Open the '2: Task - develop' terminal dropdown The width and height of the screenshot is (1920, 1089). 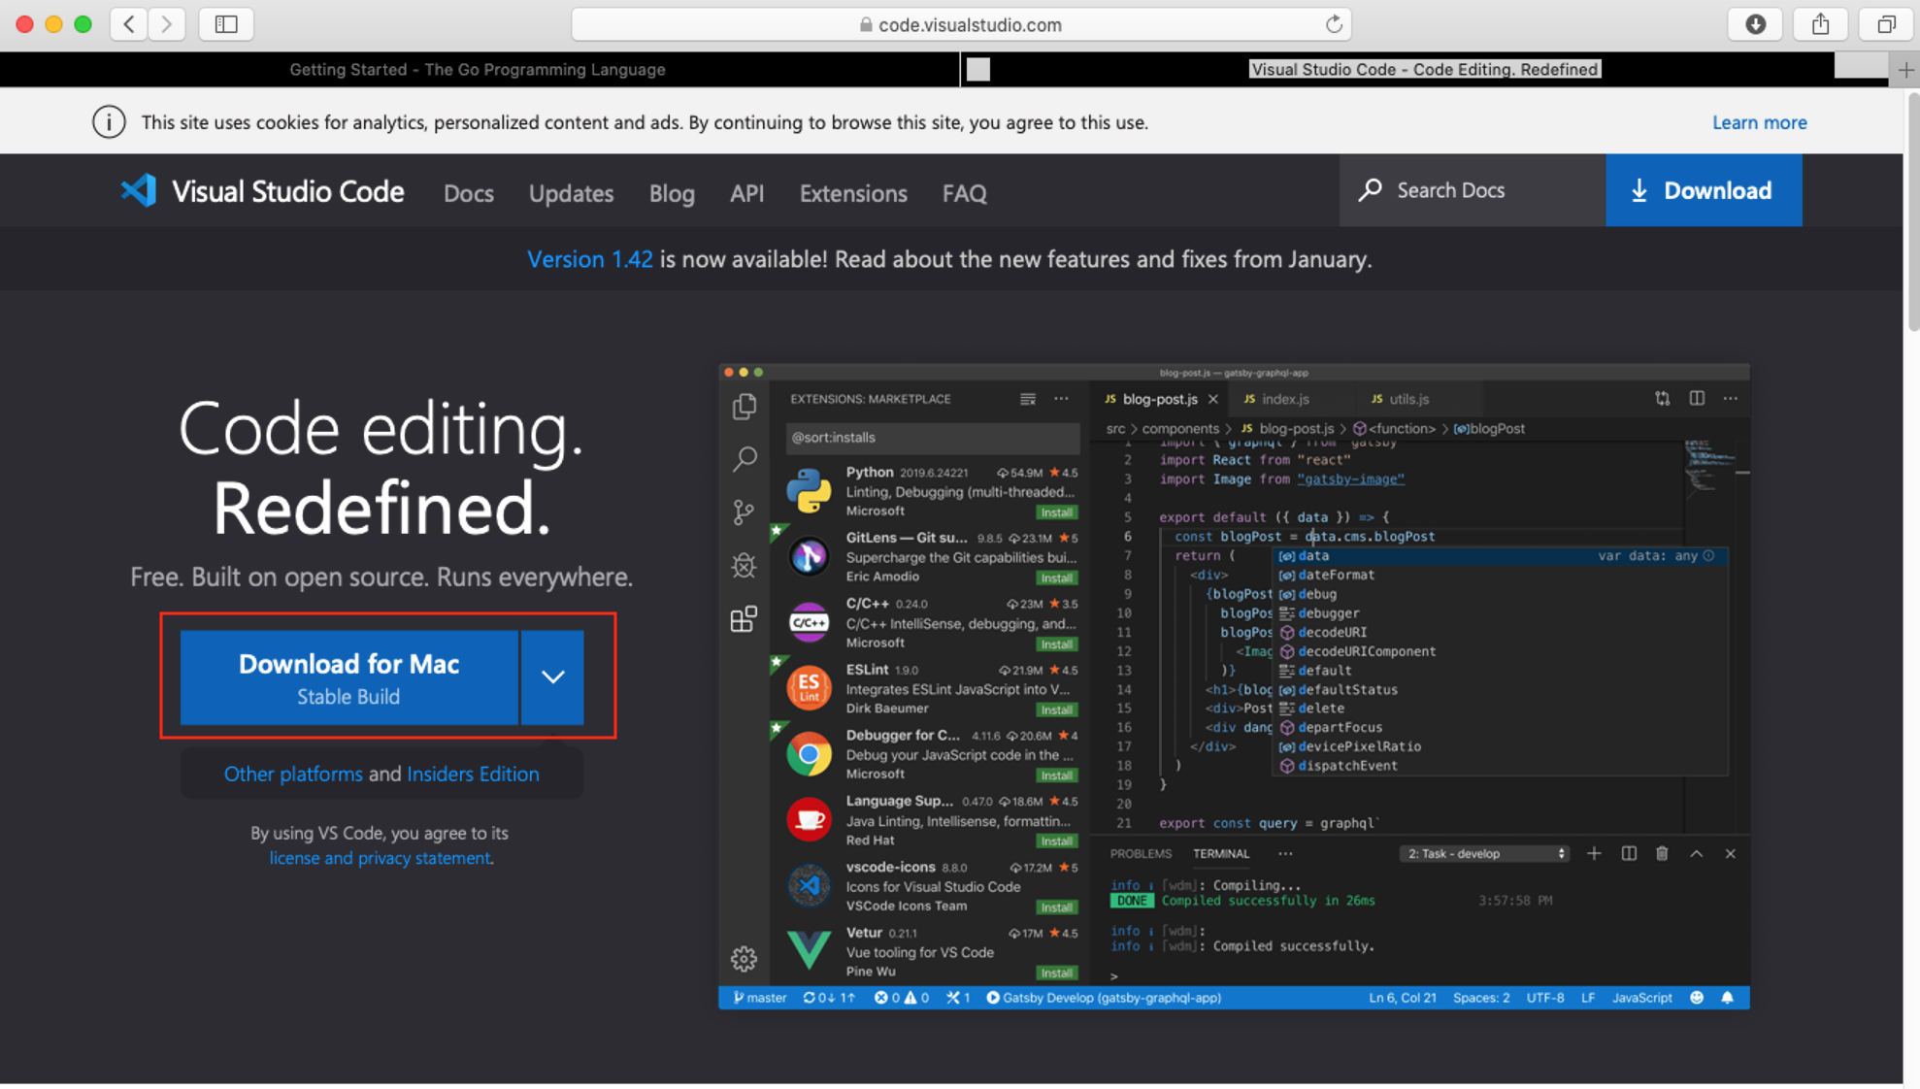coord(1483,854)
